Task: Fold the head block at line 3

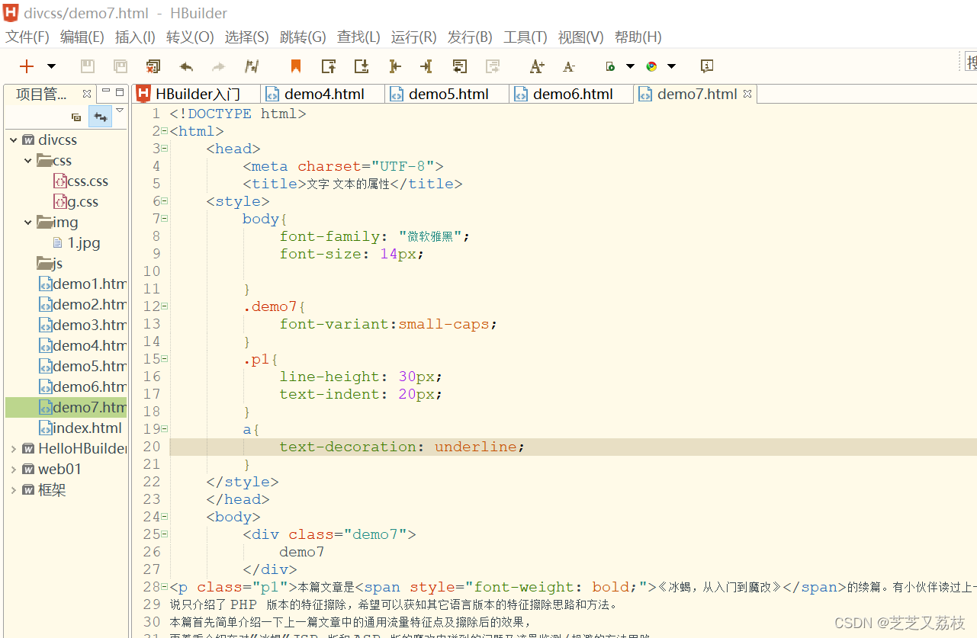Action: point(165,149)
